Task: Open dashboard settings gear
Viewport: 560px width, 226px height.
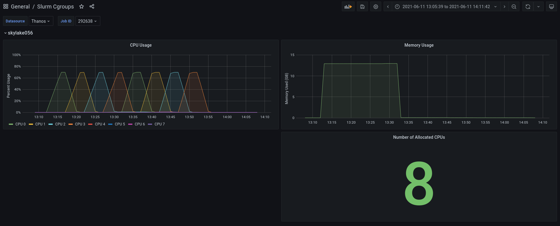Action: tap(376, 7)
